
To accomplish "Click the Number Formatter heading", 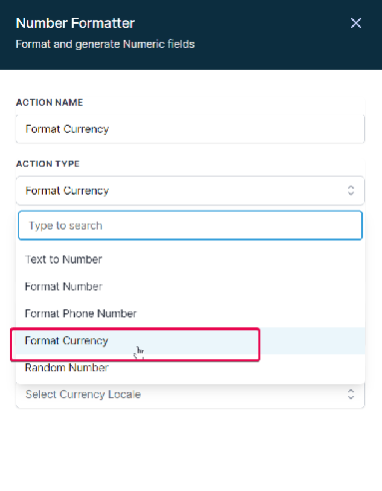I will pos(75,23).
